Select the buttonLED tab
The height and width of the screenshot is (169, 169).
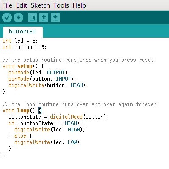click(x=23, y=32)
